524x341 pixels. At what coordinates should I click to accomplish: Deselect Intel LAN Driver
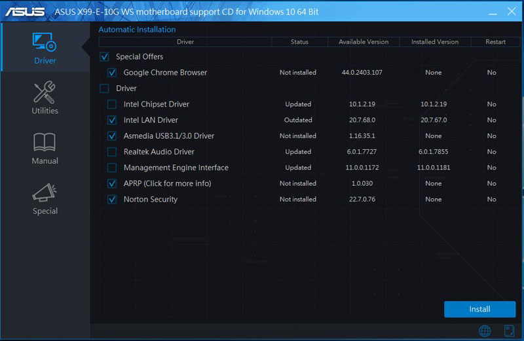click(x=112, y=120)
